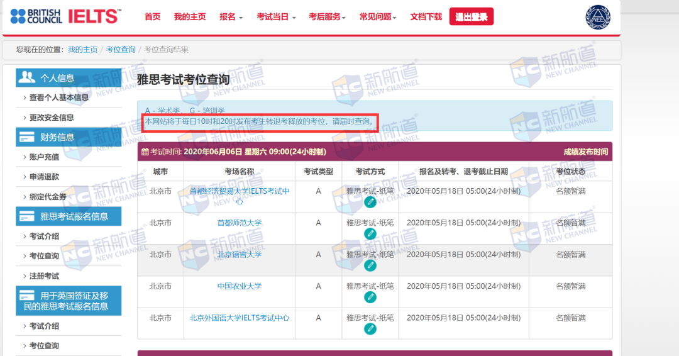679x356 pixels.
Task: Click the 个人信息 people icon
Action: [27, 77]
